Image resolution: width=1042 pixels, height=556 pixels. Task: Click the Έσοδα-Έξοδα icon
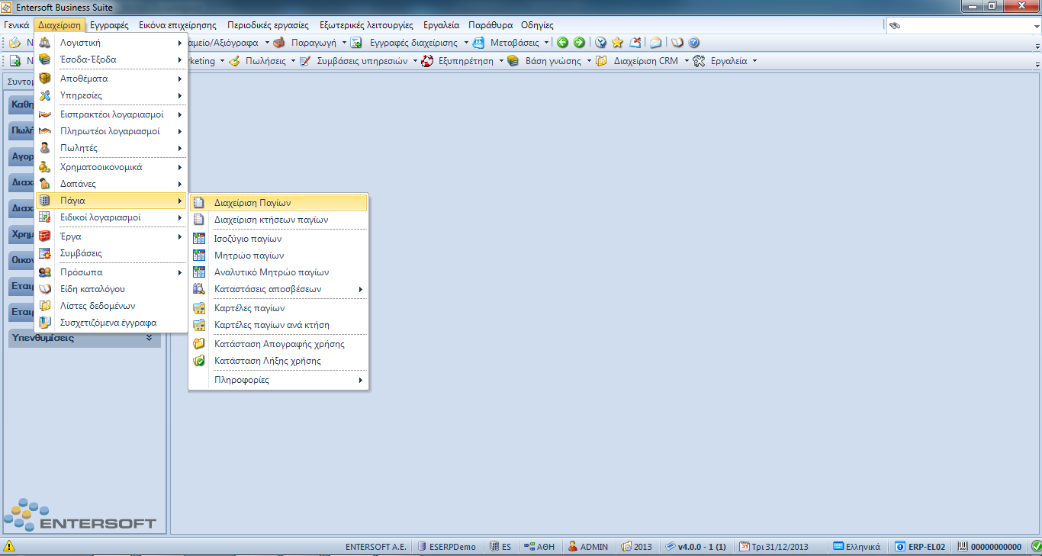pyautogui.click(x=45, y=59)
